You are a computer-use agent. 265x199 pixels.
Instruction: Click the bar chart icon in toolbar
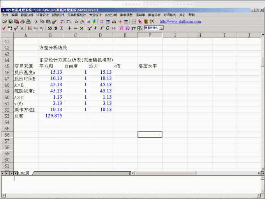(88, 21)
